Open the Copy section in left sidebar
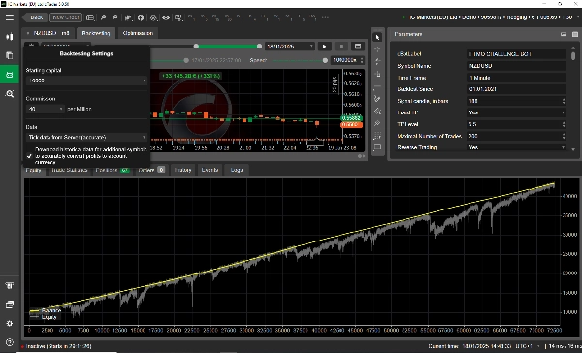The height and width of the screenshot is (353, 582). (10, 55)
